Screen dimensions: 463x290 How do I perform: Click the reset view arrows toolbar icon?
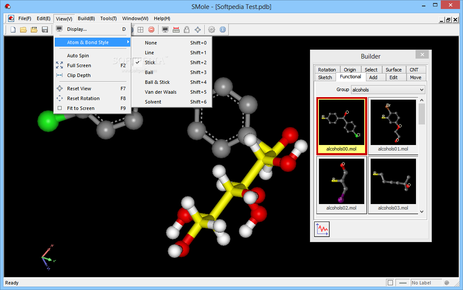[198, 30]
